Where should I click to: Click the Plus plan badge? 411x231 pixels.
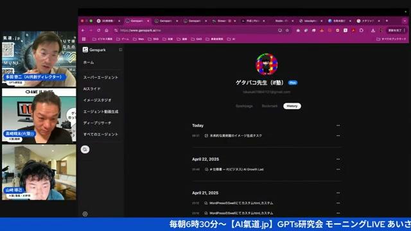click(x=293, y=83)
